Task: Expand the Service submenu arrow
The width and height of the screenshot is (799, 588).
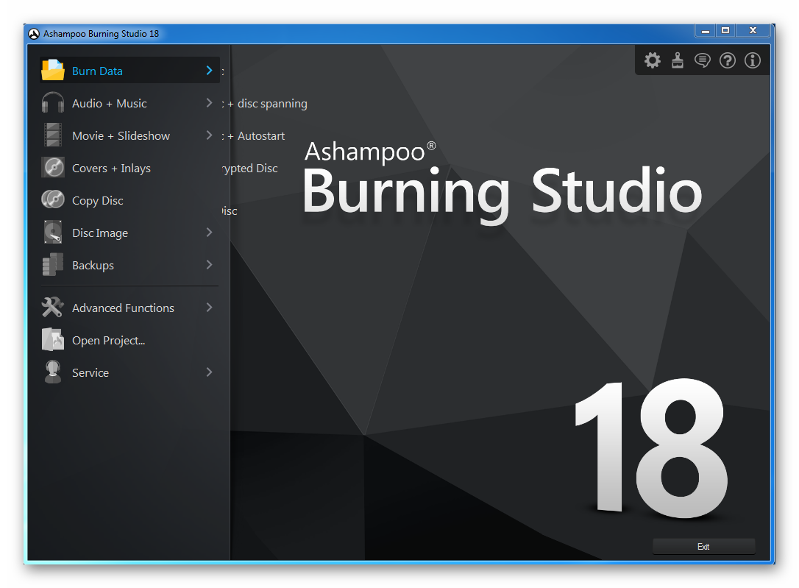Action: click(209, 372)
